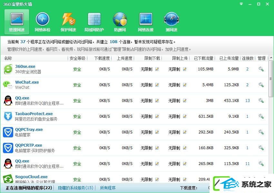Sort by 名称 column header
The image size is (274, 193).
8,58
